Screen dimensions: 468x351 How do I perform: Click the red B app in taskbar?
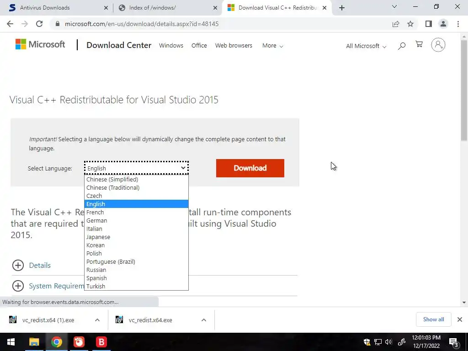point(101,342)
